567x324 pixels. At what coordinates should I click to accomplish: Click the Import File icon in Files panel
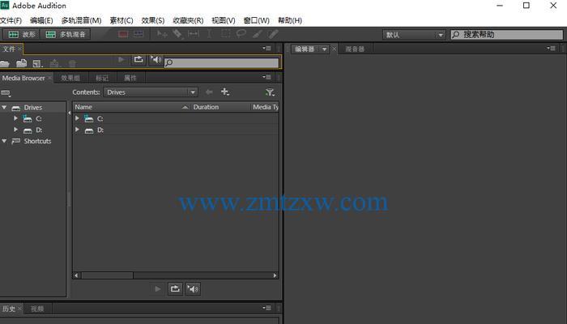pyautogui.click(x=21, y=63)
